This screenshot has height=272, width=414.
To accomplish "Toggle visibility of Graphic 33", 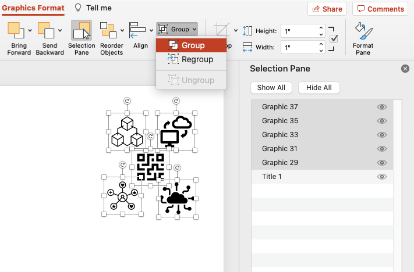I will point(382,135).
